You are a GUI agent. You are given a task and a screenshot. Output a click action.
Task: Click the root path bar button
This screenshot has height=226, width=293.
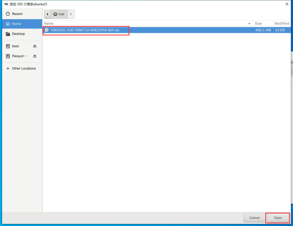pos(59,14)
